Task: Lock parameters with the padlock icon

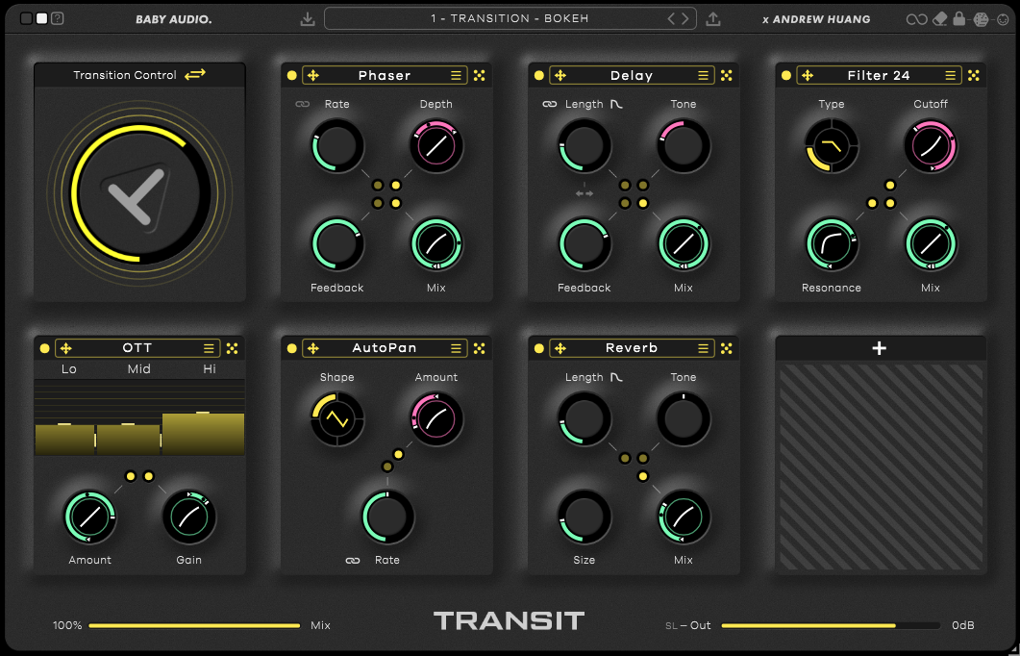Action: (958, 17)
